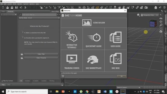
Task: Click the draw style sphere icon
Action: 138,15
